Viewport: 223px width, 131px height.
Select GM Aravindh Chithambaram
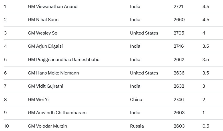click(x=57, y=113)
